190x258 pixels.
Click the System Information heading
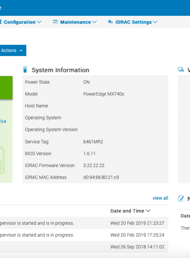point(61,70)
